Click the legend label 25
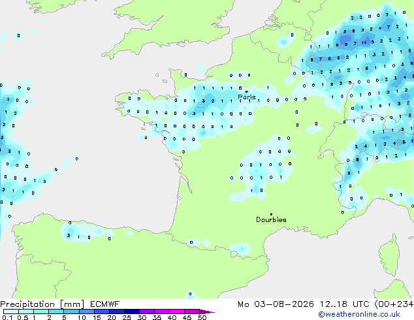The width and height of the screenshot is (414, 320). coord(127,317)
